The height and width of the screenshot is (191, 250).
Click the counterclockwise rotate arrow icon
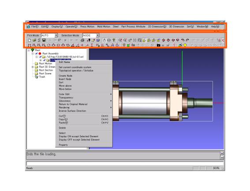(x=183, y=40)
